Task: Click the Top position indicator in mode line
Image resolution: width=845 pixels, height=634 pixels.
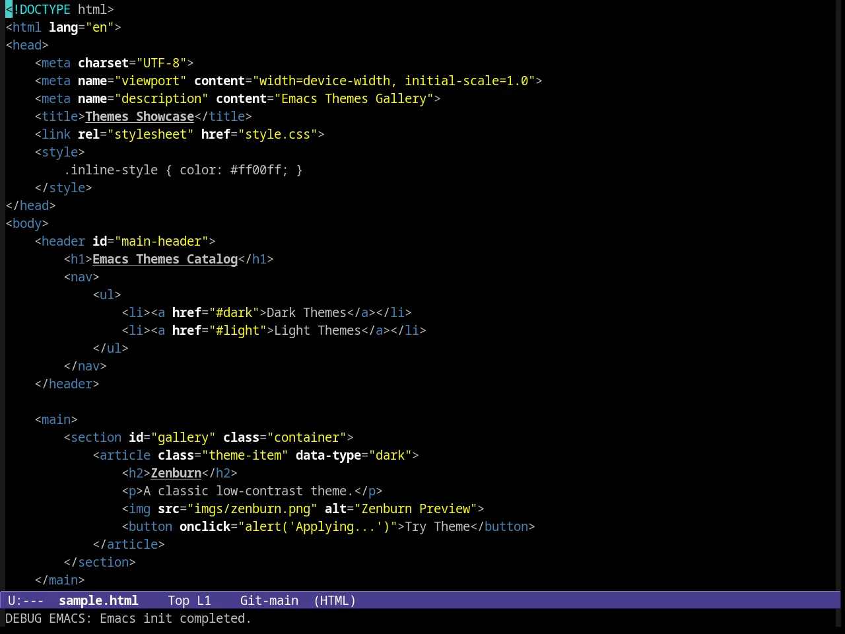Action: click(178, 600)
